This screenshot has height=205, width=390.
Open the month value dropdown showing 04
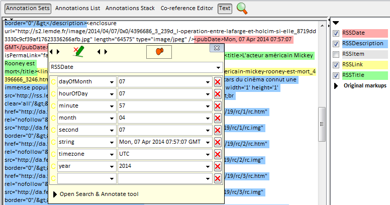pos(208,118)
